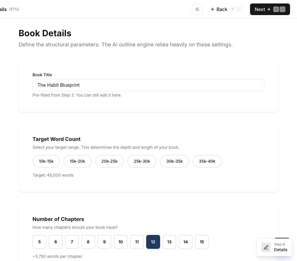Click the Book Details progress percentage label
The height and width of the screenshot is (261, 297).
(14, 9)
